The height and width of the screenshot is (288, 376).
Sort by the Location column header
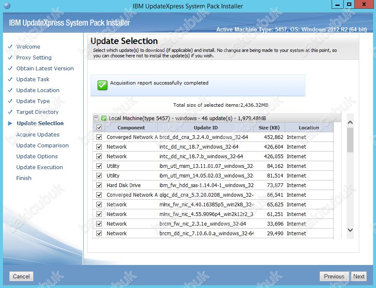pyautogui.click(x=309, y=128)
